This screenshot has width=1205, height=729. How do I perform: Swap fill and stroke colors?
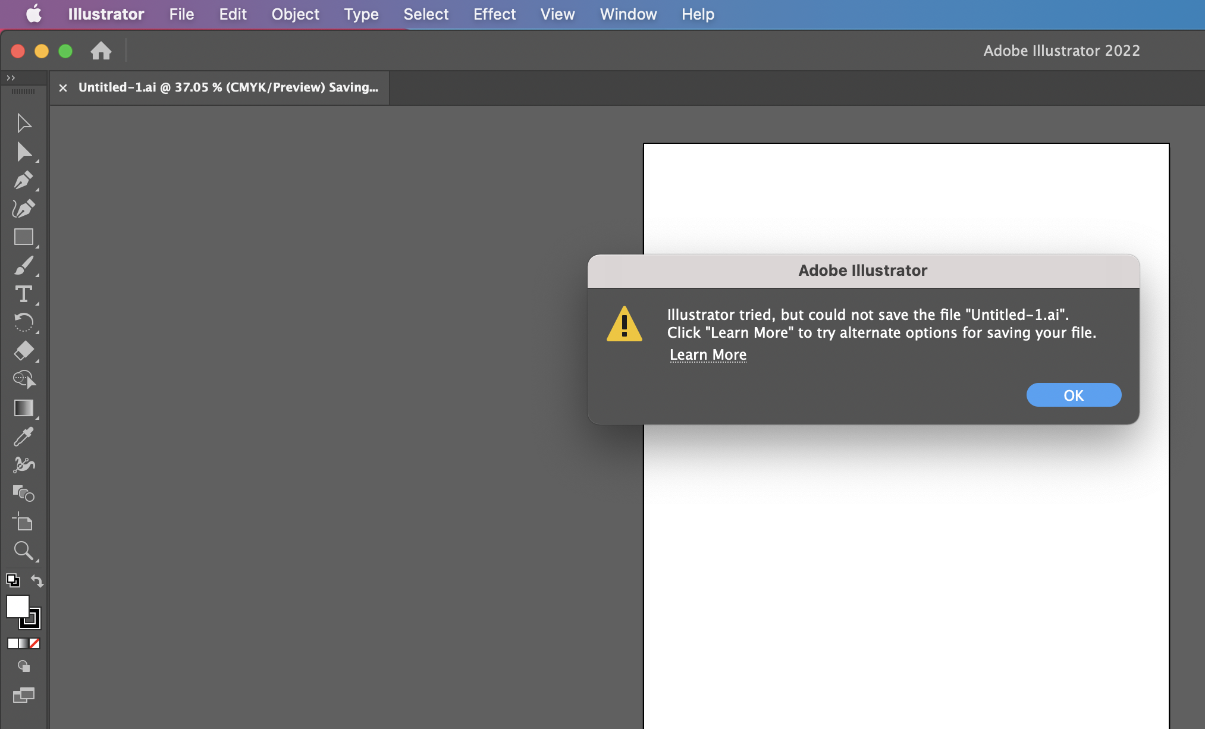[x=37, y=581]
